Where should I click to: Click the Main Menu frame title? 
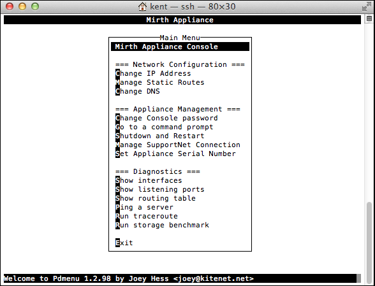(180, 38)
